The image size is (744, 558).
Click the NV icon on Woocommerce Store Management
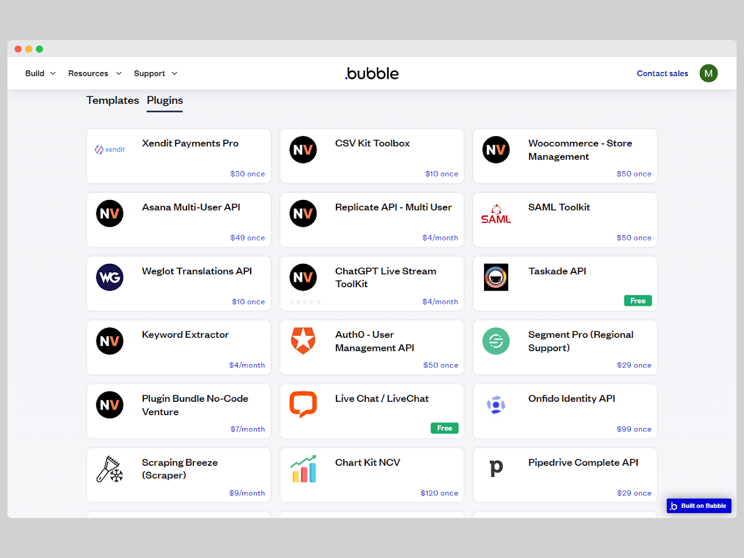496,150
